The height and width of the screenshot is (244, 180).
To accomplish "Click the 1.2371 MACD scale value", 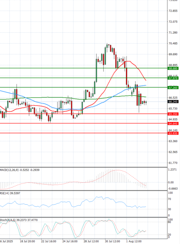I will point(172,170).
